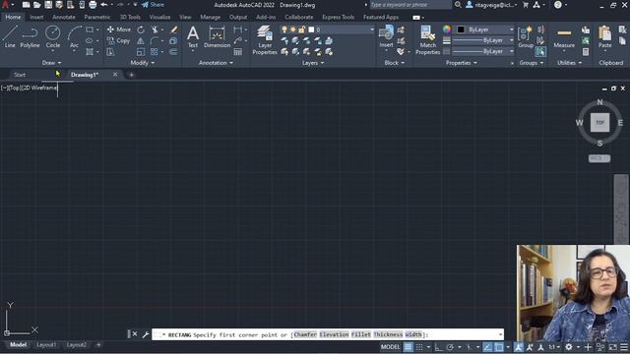Open the Parametric ribbon tab
The width and height of the screenshot is (630, 354).
[x=96, y=17]
